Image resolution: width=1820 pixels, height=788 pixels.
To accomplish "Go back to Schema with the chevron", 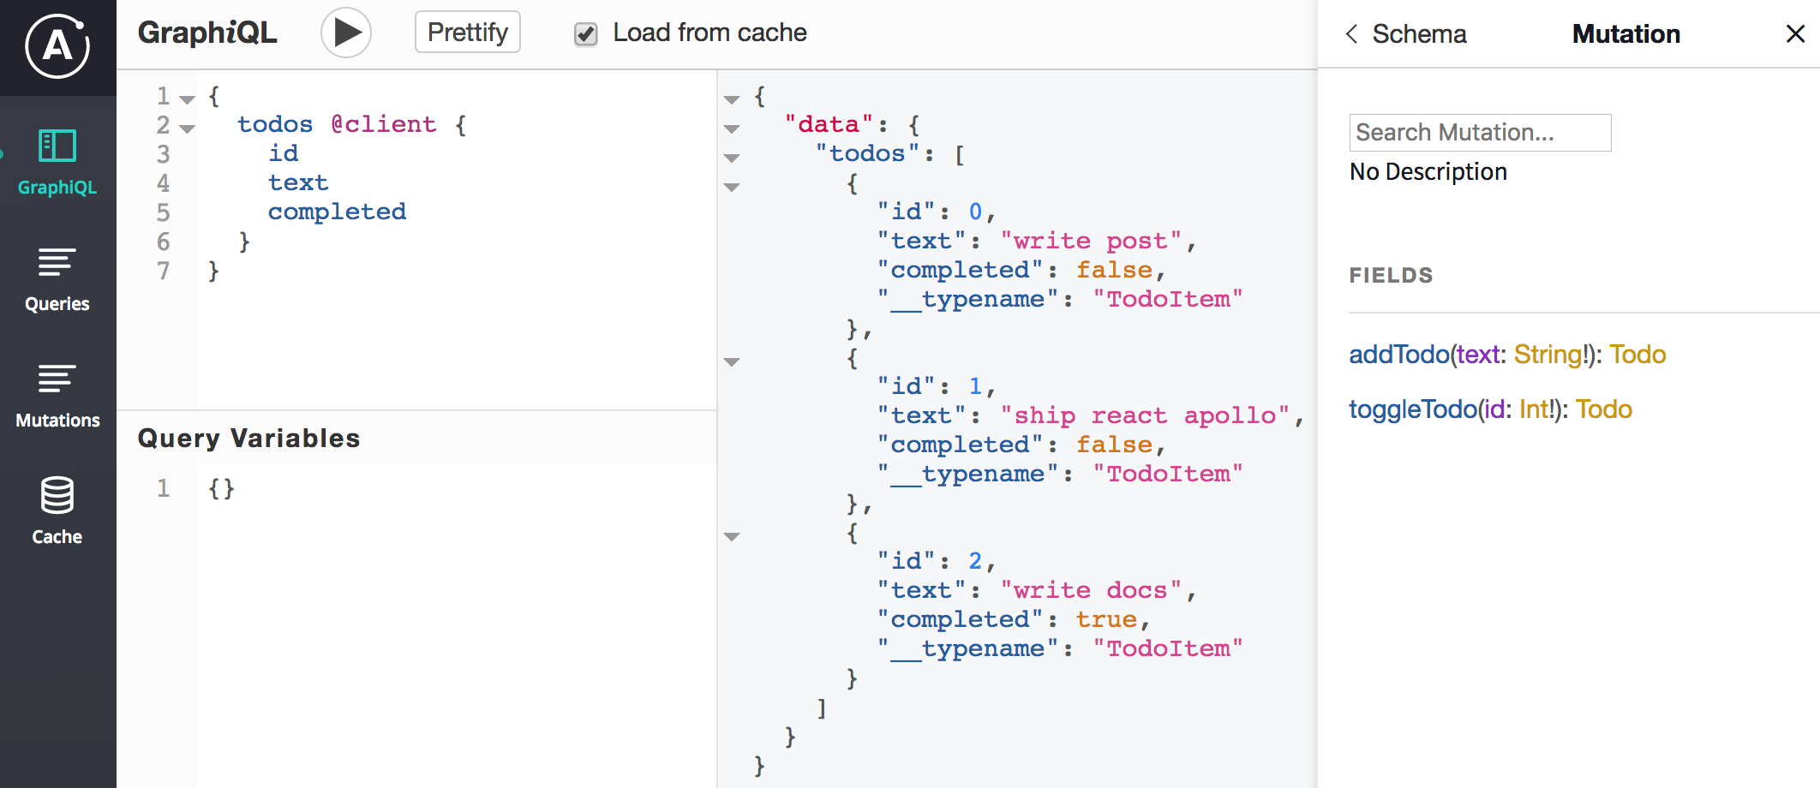I will (x=1352, y=34).
